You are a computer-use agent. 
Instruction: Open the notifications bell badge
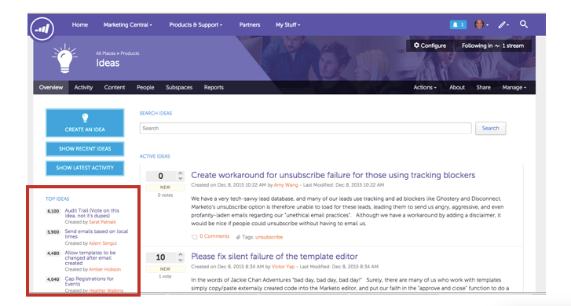[458, 25]
